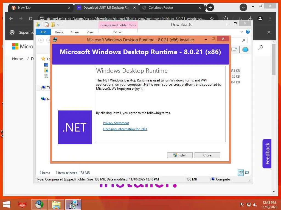281x210 pixels.
Task: Click the New Folder icon in Quick Access Toolbar
Action: click(53, 24)
